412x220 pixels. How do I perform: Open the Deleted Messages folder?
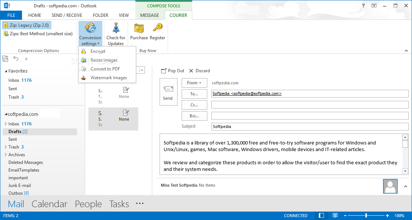(25, 162)
